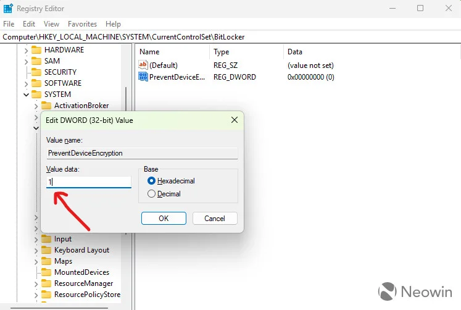Image resolution: width=461 pixels, height=310 pixels.
Task: Expand the ResourcePolicyStore key
Action: click(x=36, y=295)
